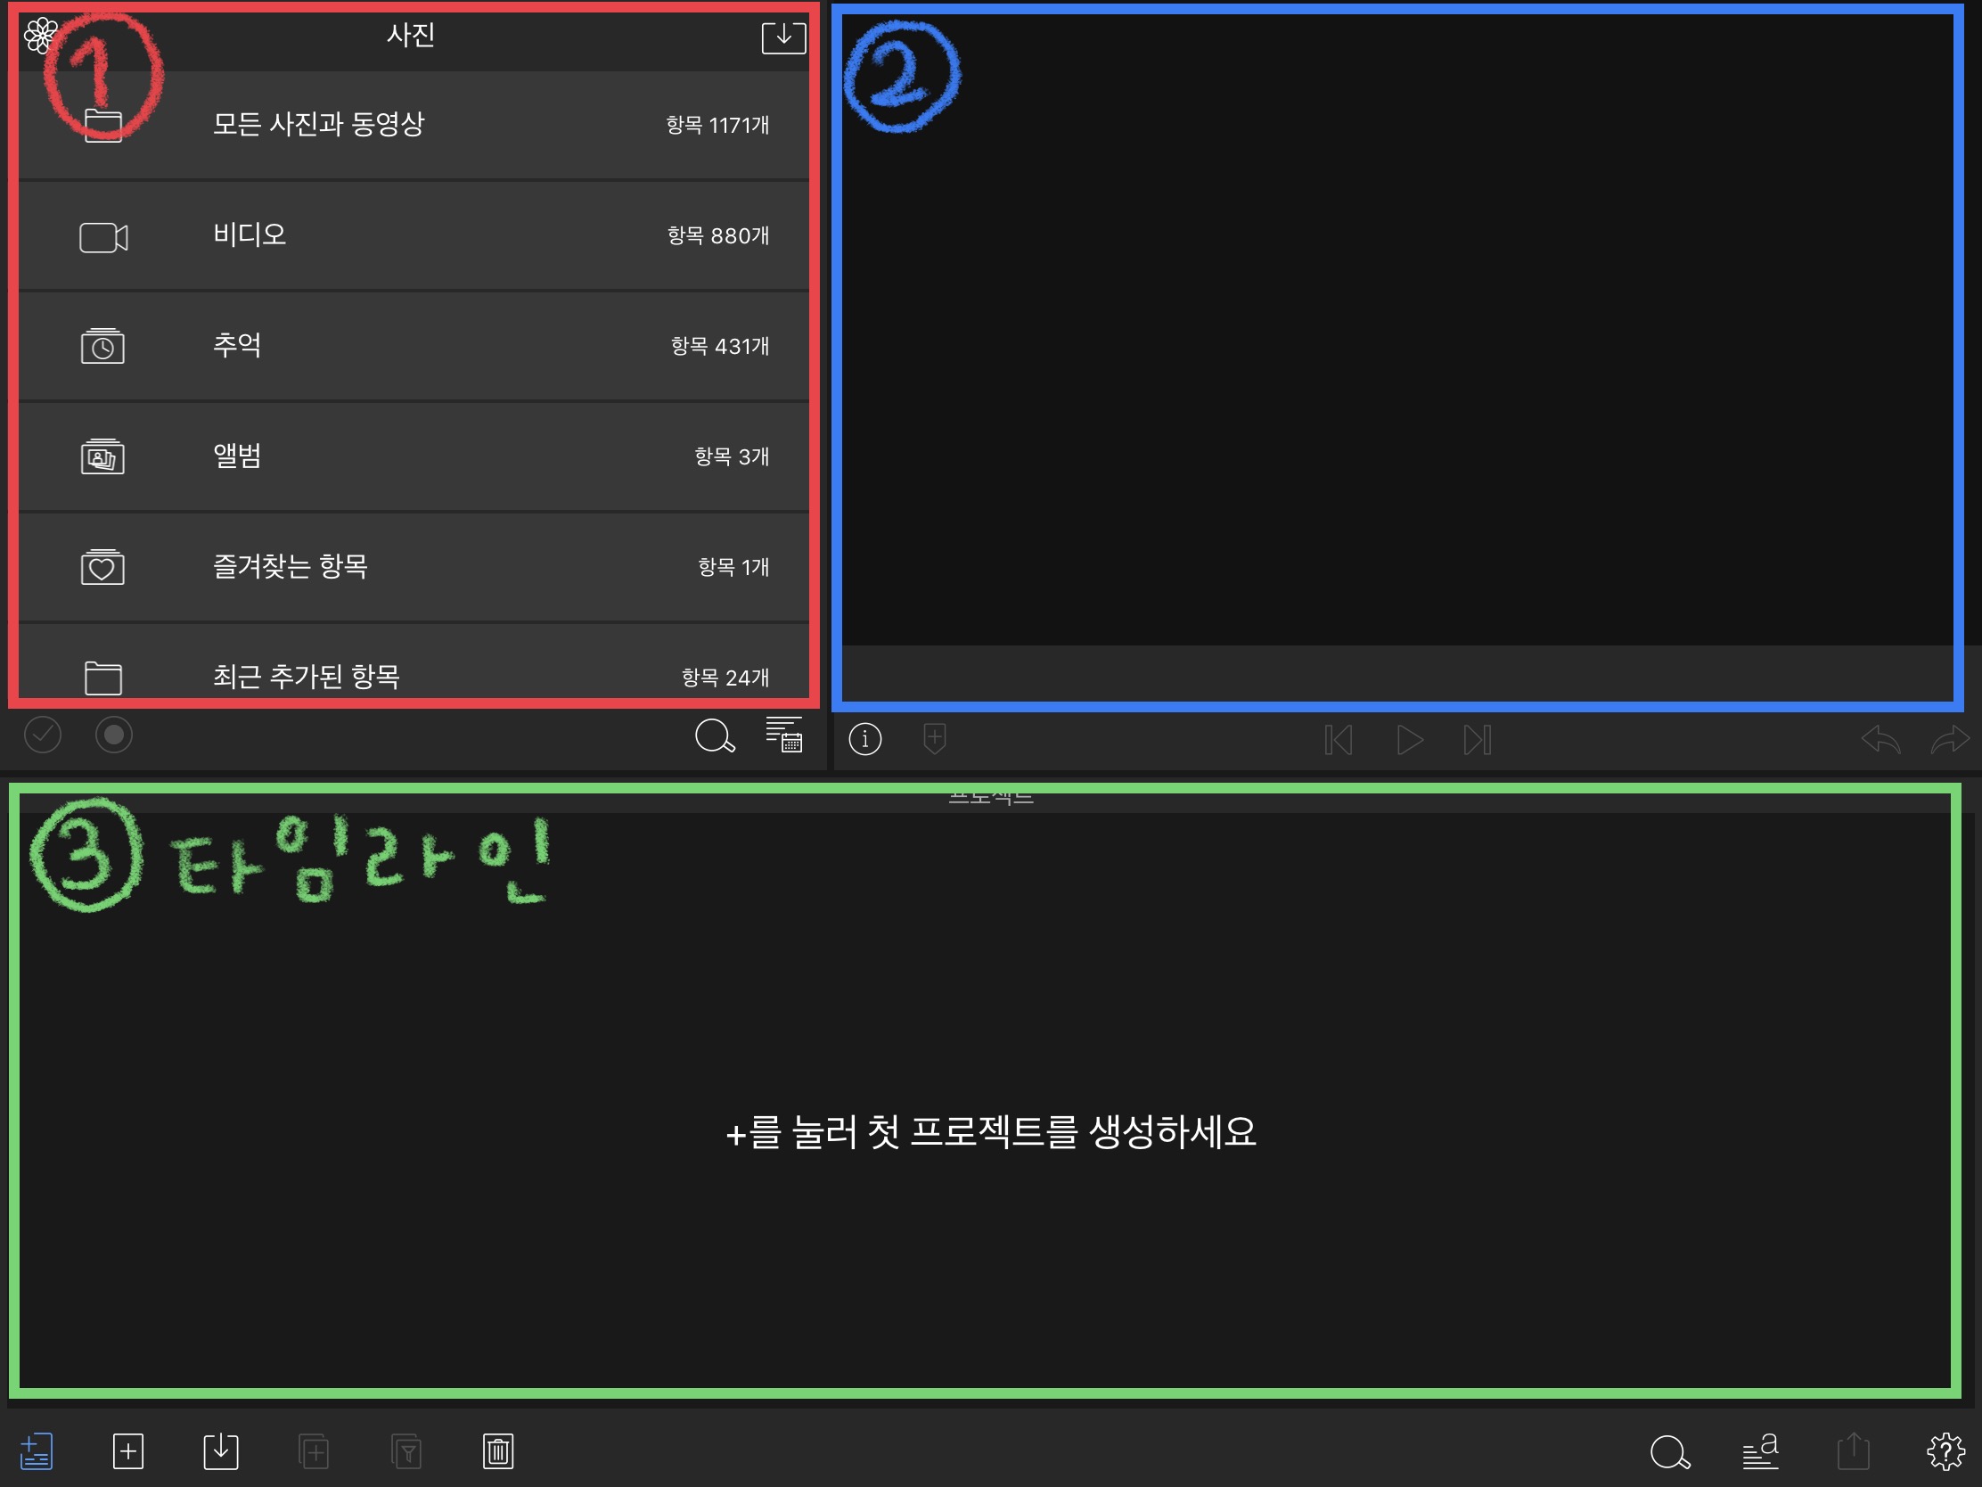Toggle the checkmark selection button
This screenshot has height=1487, width=1982.
42,735
